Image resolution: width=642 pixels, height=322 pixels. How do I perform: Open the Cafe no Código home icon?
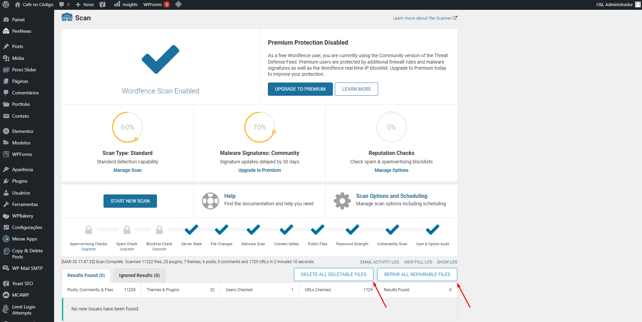pyautogui.click(x=18, y=4)
